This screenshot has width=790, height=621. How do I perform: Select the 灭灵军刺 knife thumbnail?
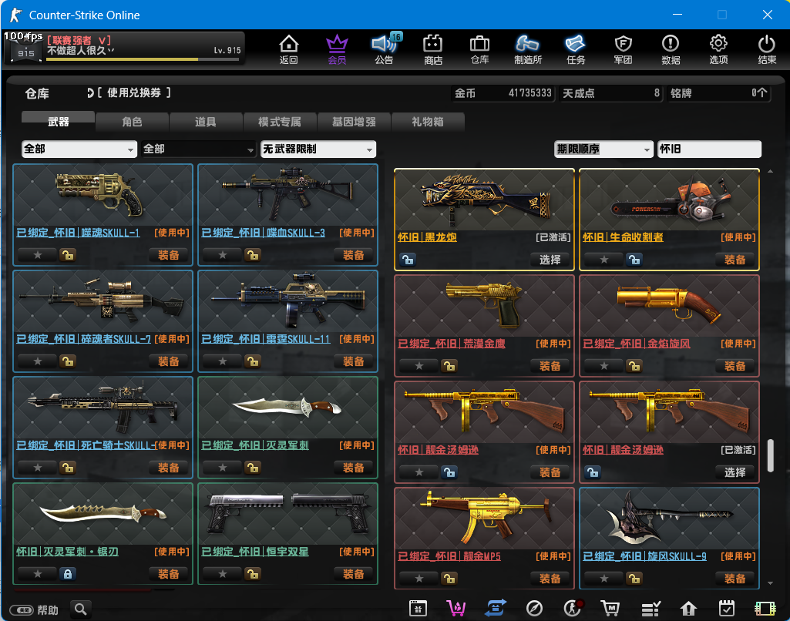[287, 408]
